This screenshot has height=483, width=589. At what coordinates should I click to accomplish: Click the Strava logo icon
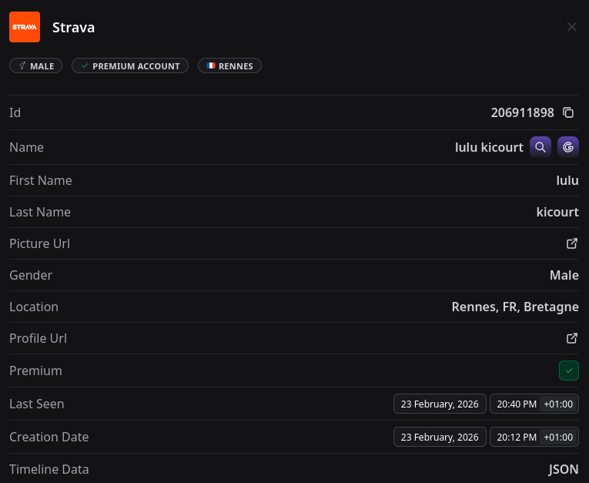click(x=25, y=27)
